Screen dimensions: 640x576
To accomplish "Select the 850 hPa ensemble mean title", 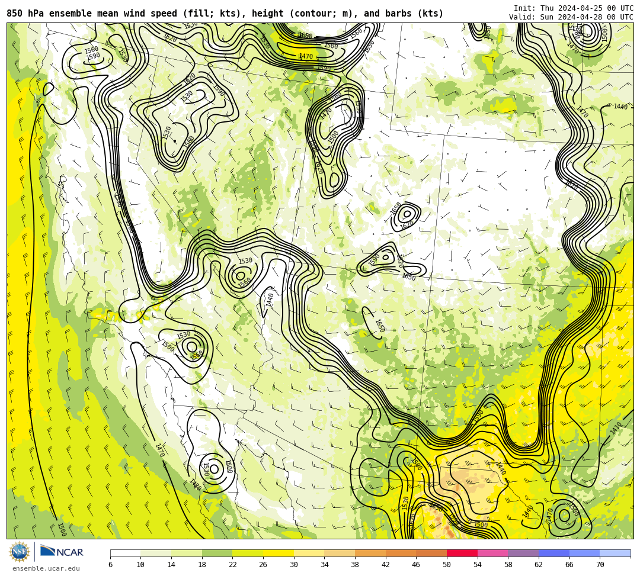I will click(225, 14).
